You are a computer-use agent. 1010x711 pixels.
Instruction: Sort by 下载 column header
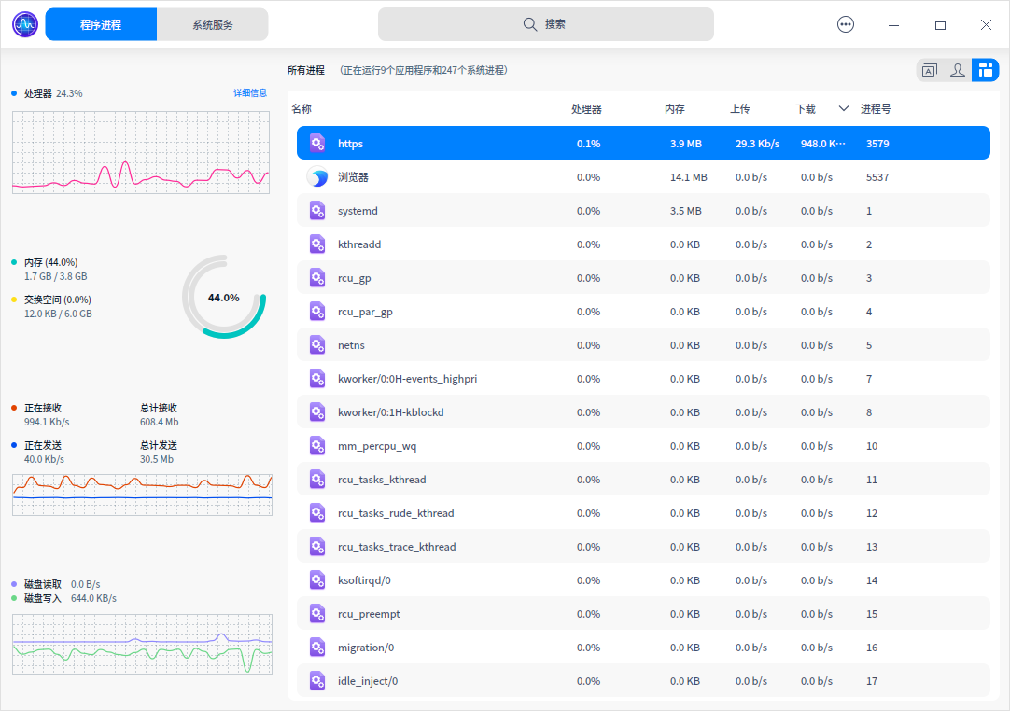pos(806,109)
